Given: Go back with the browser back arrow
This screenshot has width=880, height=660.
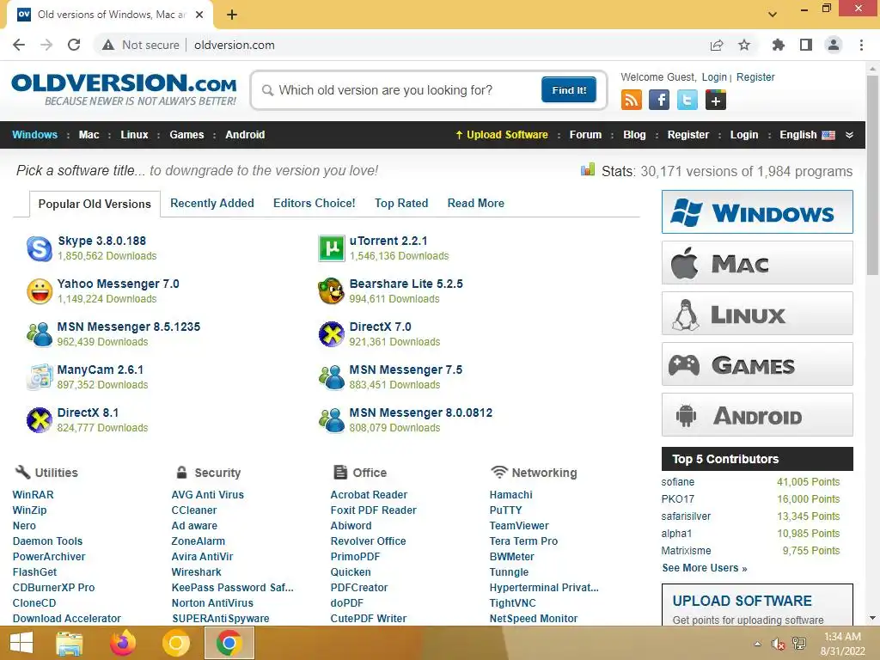Looking at the screenshot, I should tap(19, 45).
